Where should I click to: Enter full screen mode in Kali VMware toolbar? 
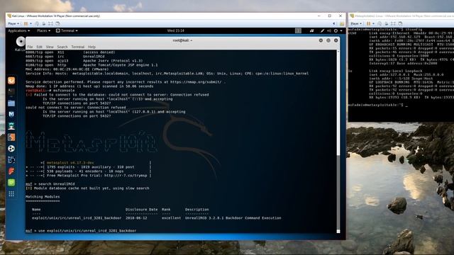[50, 23]
